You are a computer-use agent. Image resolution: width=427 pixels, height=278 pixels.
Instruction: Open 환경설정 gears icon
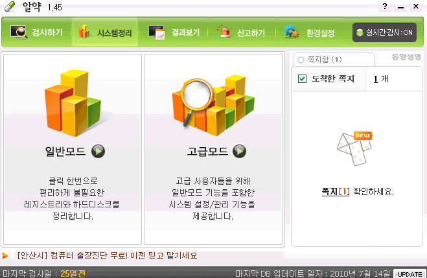tap(291, 32)
